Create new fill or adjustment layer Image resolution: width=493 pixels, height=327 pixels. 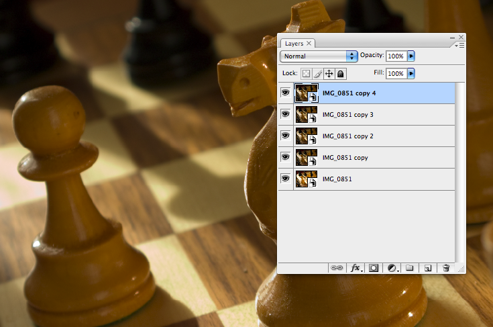392,268
